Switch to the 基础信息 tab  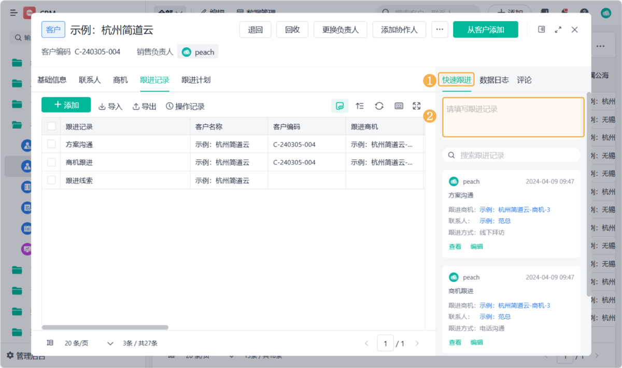coord(52,80)
